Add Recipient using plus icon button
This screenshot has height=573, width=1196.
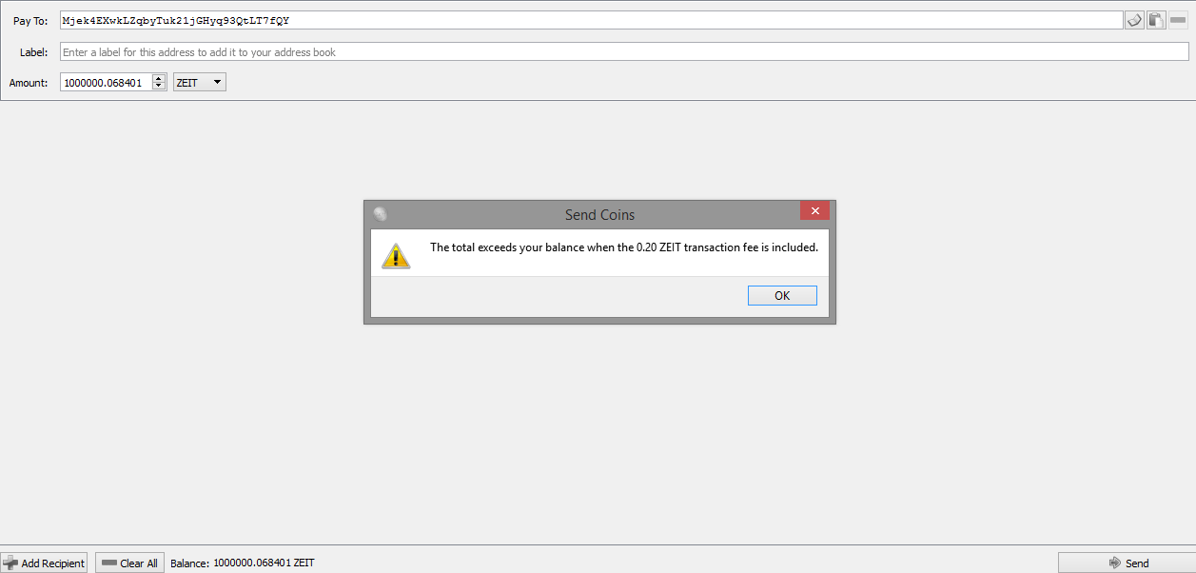(x=44, y=563)
